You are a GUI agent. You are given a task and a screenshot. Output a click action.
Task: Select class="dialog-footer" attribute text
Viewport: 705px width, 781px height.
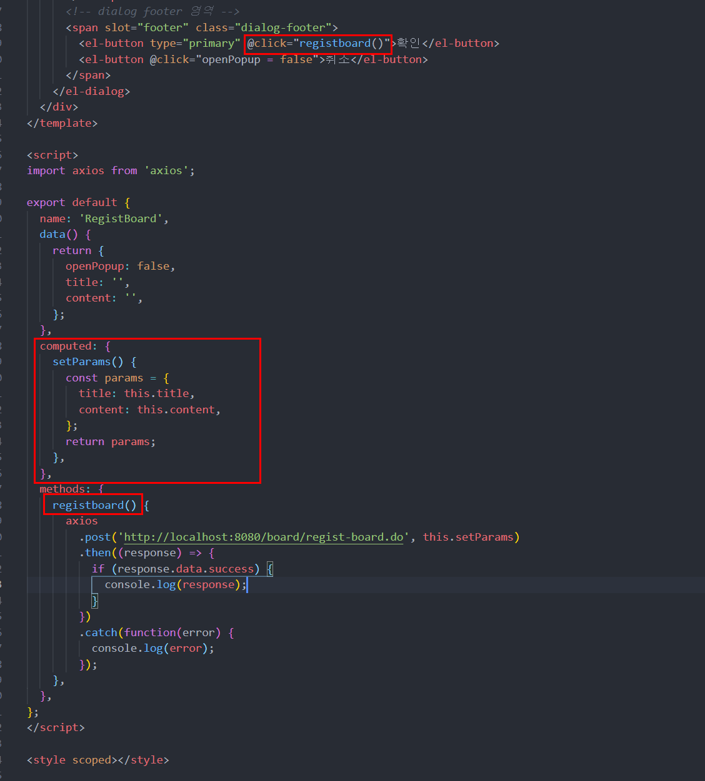pyautogui.click(x=263, y=27)
